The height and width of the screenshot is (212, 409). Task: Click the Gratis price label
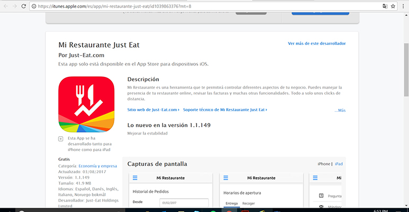tap(64, 159)
